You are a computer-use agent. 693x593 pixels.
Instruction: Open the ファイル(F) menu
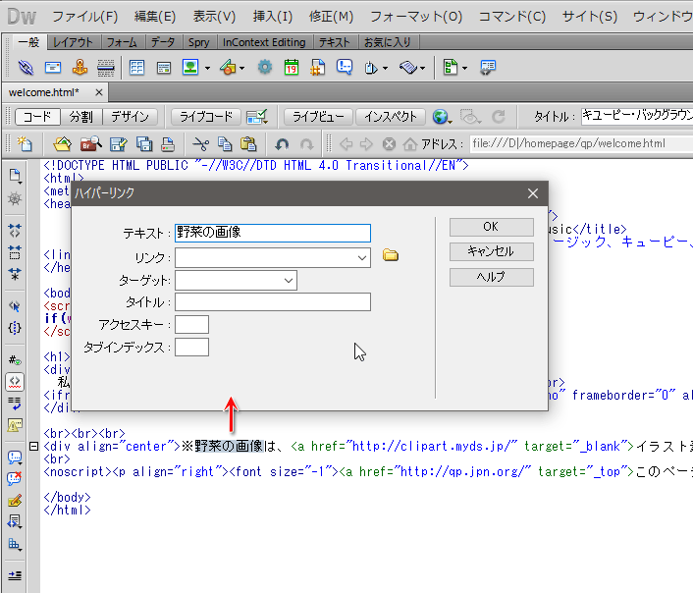coord(84,17)
